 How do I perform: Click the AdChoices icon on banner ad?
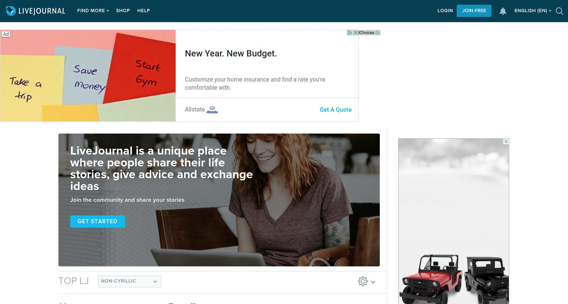coord(349,33)
